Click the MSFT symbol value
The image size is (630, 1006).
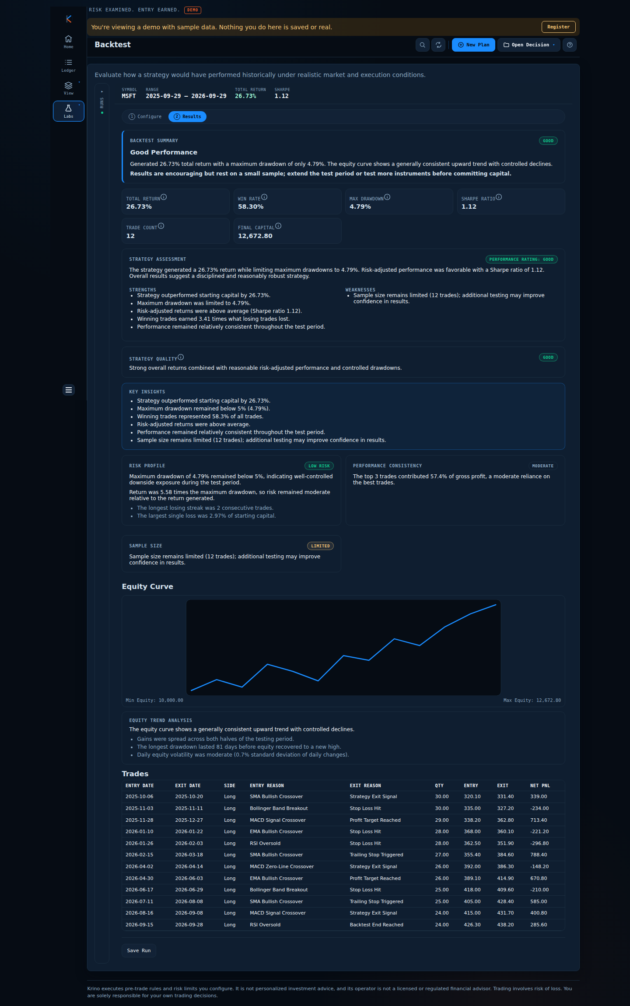(129, 96)
